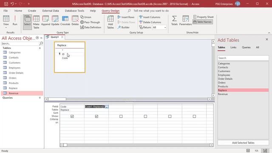Choose the Crosstab query type
The width and height of the screenshot is (272, 153).
click(65, 20)
